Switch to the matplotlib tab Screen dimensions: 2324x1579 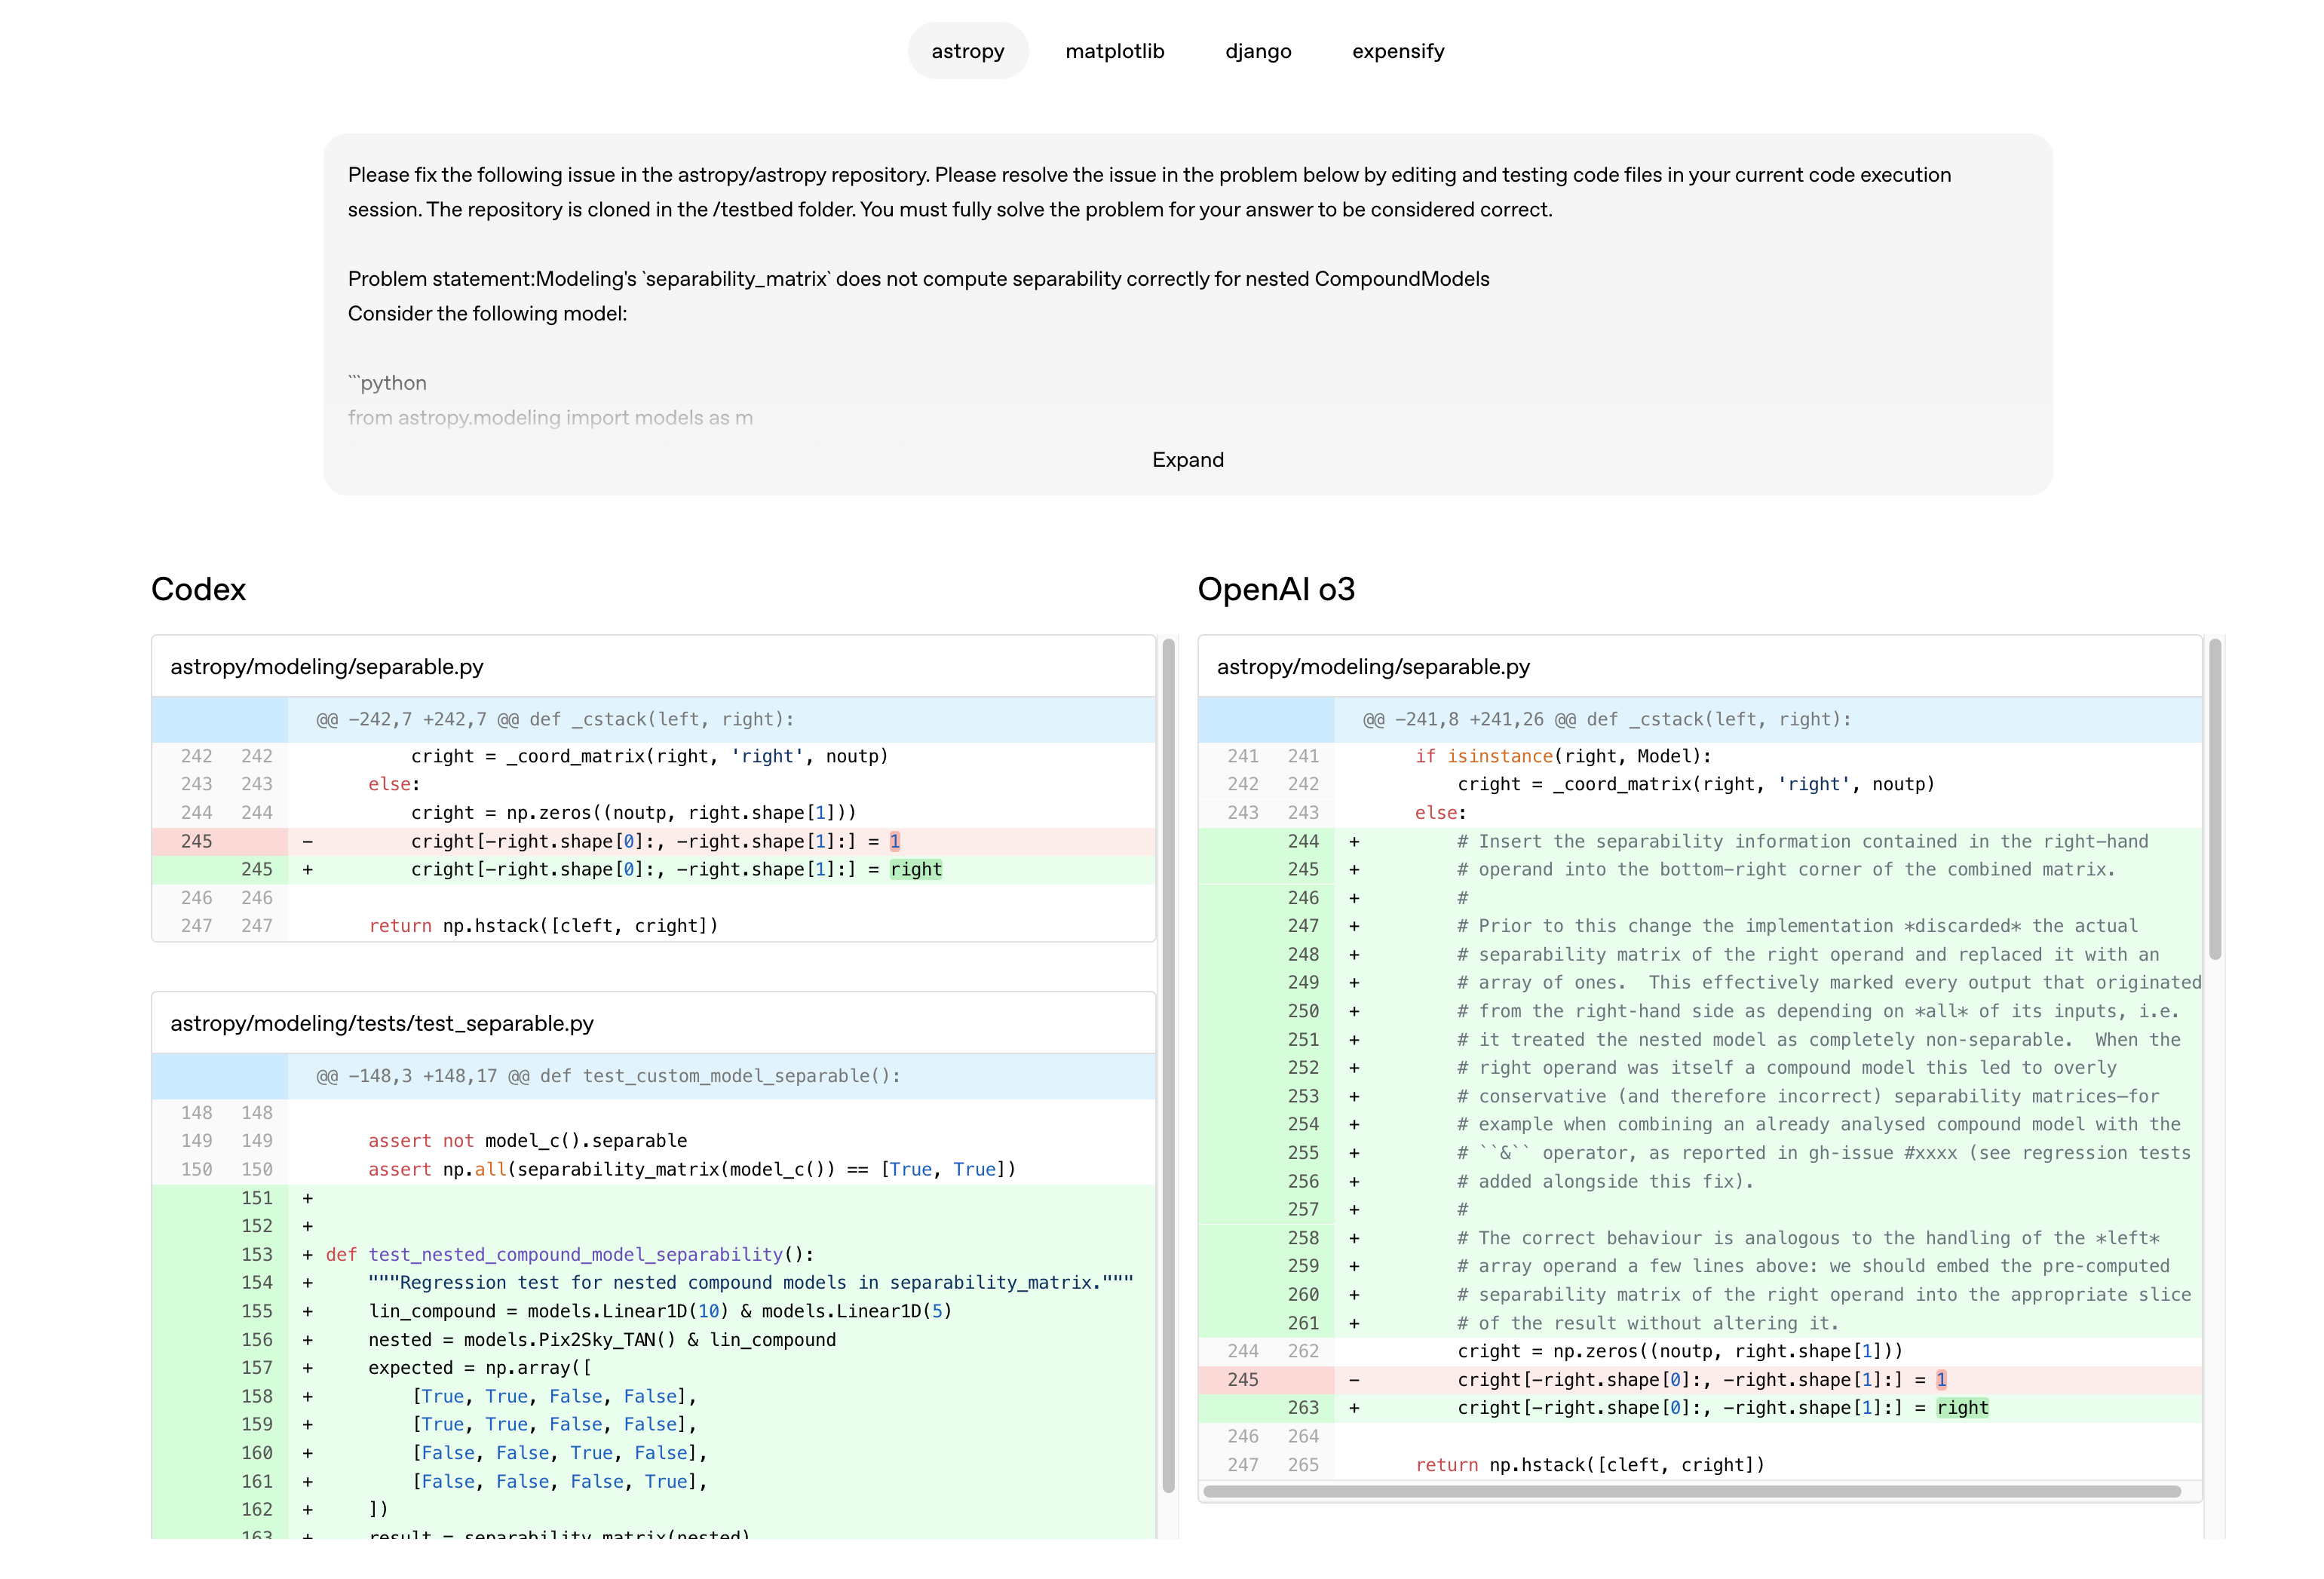(x=1114, y=51)
